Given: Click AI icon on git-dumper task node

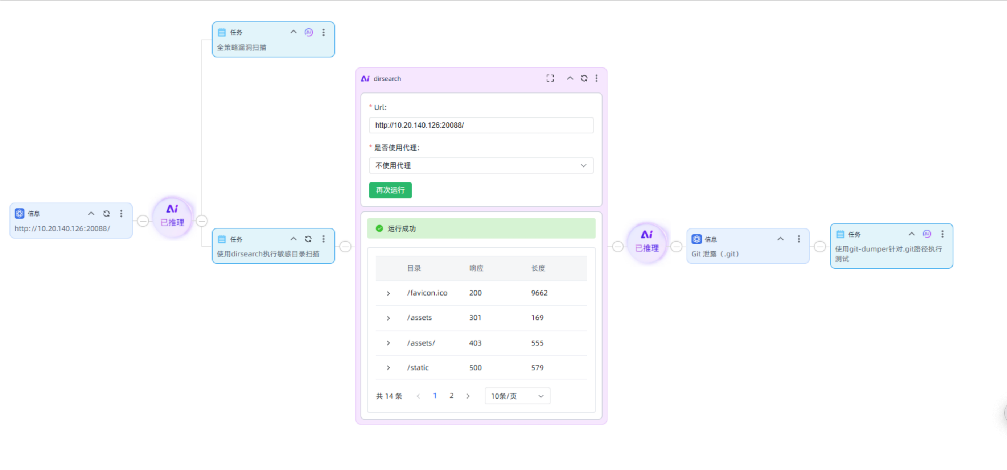Looking at the screenshot, I should point(926,234).
